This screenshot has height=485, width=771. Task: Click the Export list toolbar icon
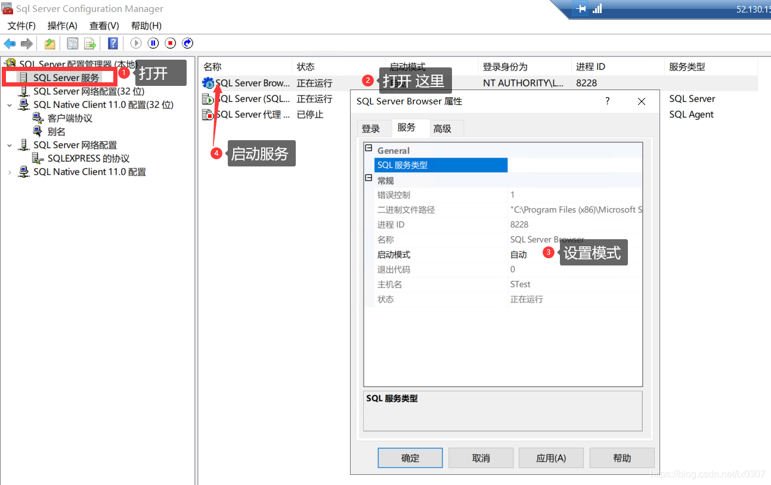[x=90, y=44]
